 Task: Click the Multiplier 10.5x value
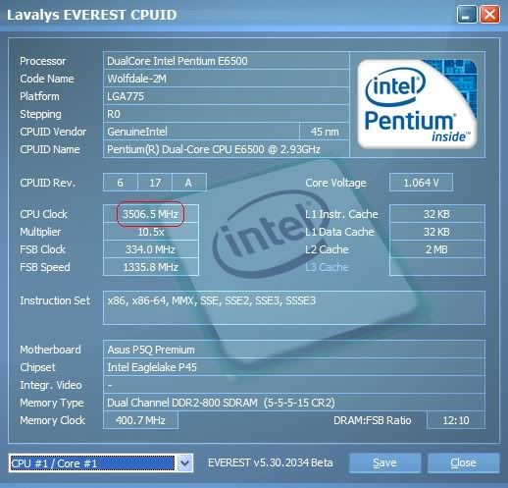pos(151,232)
